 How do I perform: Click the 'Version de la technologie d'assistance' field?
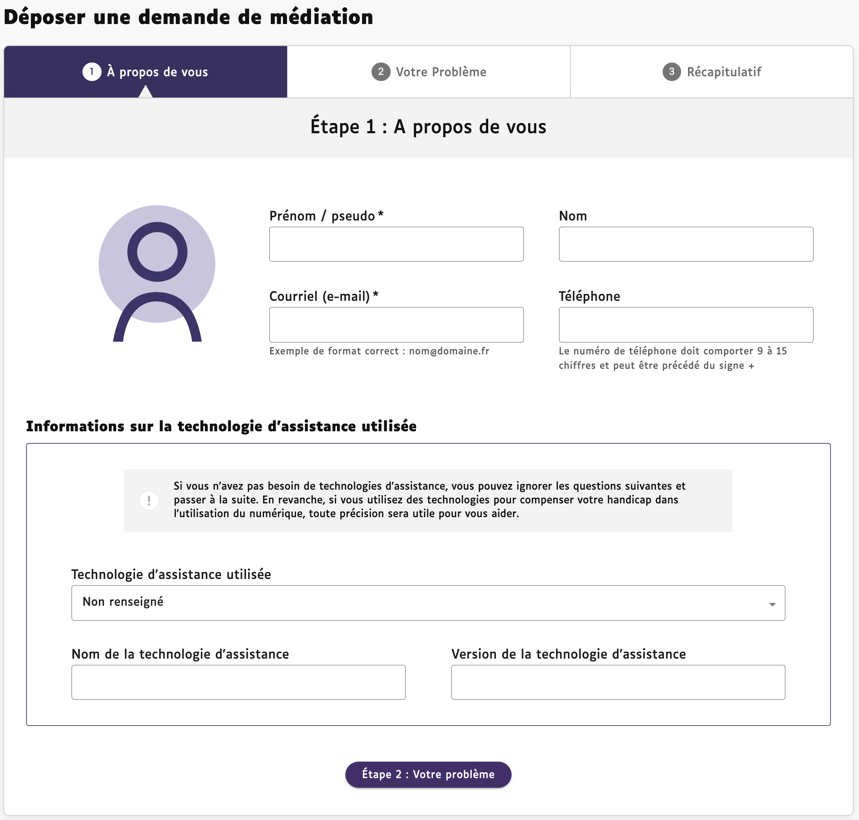coord(618,682)
